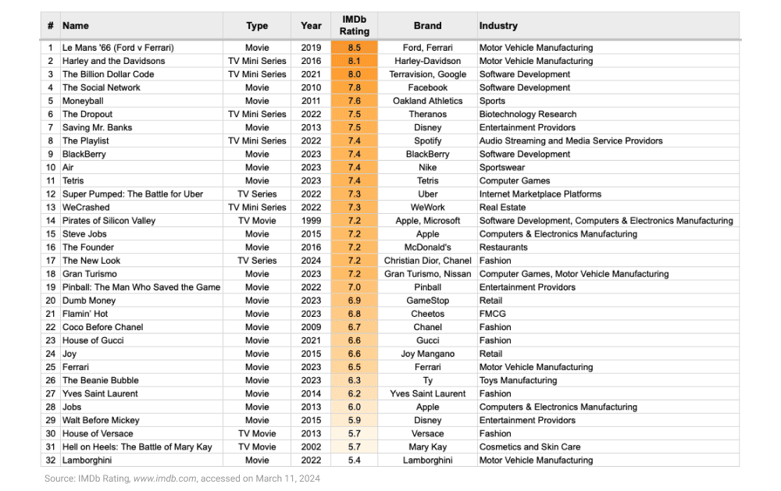This screenshot has width=781, height=491.
Task: Click the Type column header
Action: 257,26
